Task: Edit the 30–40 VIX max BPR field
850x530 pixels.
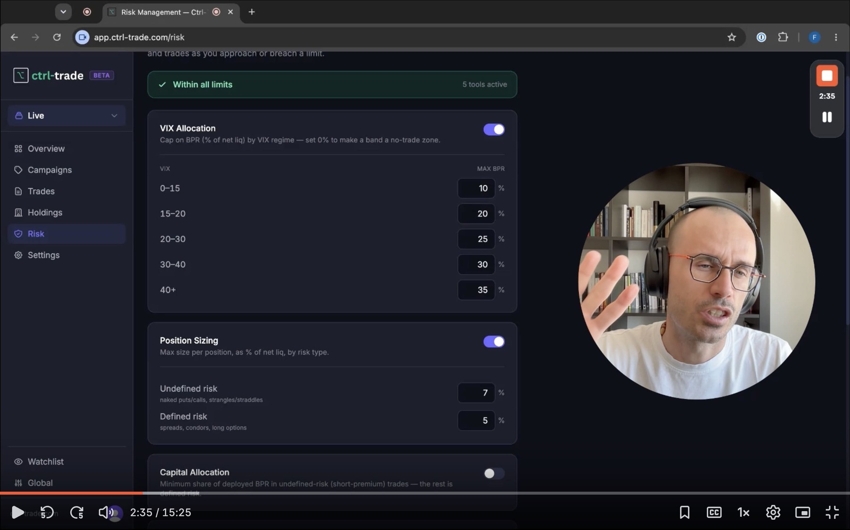Action: (x=476, y=265)
